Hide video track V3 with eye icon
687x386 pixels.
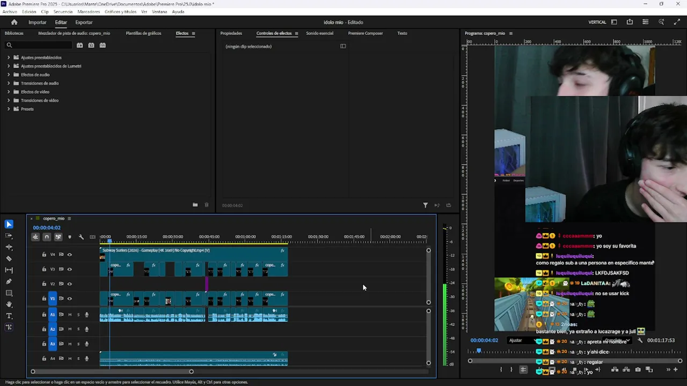[x=70, y=269]
